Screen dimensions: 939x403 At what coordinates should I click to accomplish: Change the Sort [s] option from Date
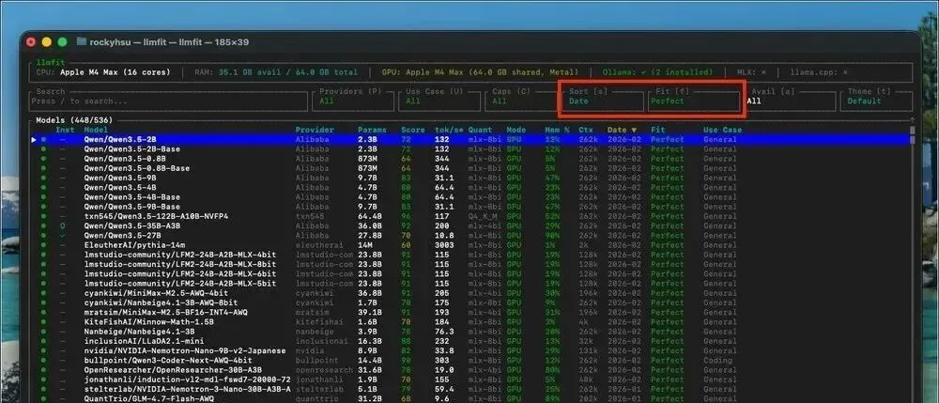pyautogui.click(x=604, y=101)
